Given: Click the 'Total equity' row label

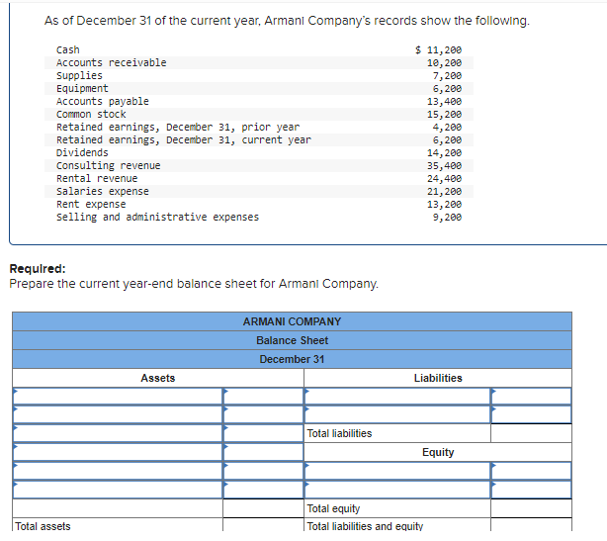Looking at the screenshot, I should [333, 508].
